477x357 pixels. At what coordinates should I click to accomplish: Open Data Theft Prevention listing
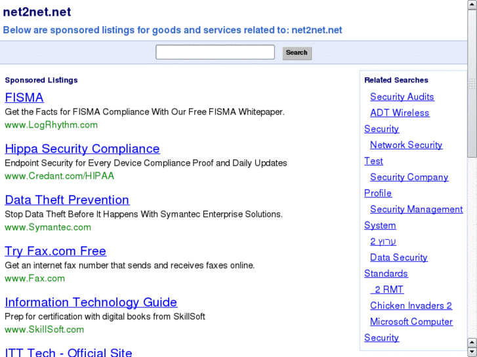coord(67,200)
